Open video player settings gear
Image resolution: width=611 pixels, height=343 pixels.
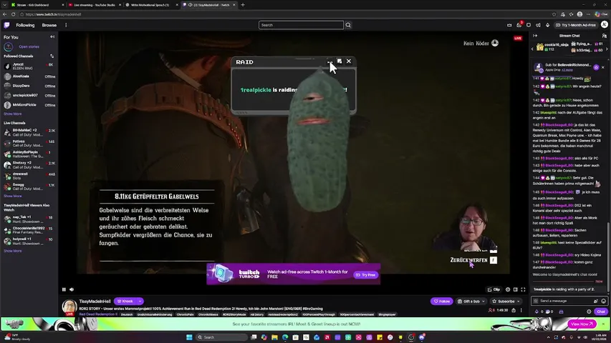point(508,289)
